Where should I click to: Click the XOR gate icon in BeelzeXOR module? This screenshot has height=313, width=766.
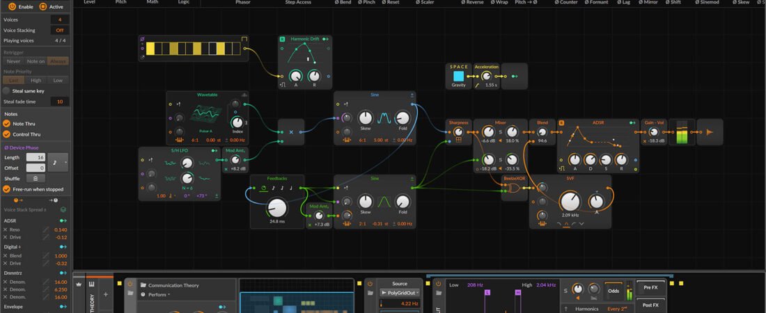(x=515, y=188)
